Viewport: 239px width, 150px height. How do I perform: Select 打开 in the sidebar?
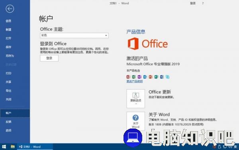(8, 38)
